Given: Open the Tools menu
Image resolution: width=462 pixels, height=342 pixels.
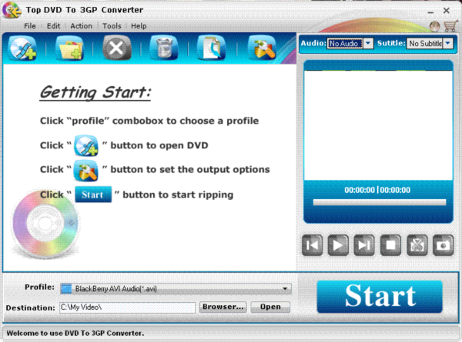Looking at the screenshot, I should (112, 26).
